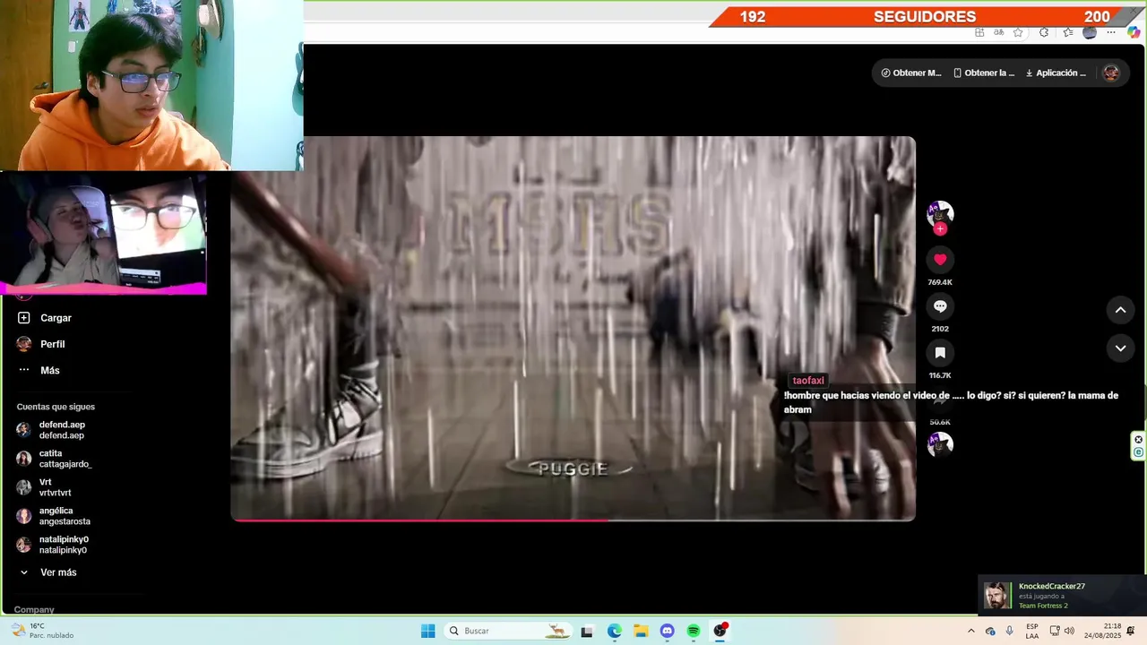This screenshot has height=645, width=1147.
Task: Click the Edge translate page icon
Action: (999, 32)
